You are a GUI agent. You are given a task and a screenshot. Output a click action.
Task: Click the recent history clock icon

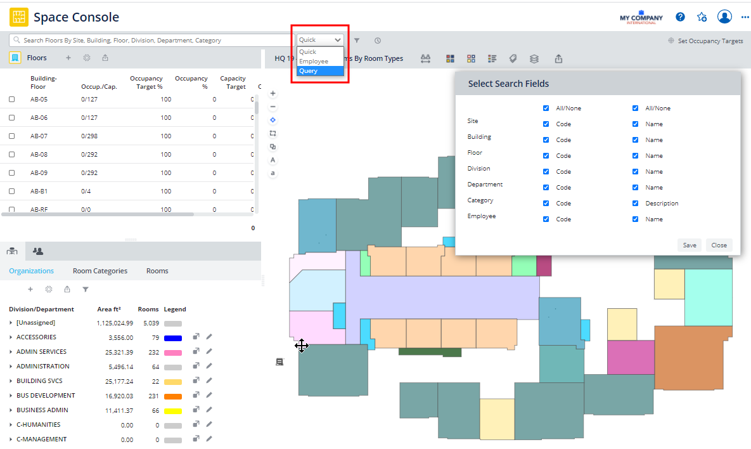point(378,41)
